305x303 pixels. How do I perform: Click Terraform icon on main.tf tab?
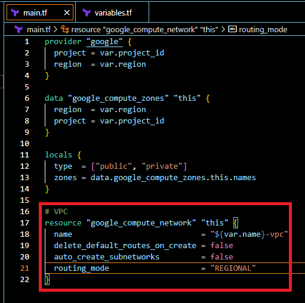(x=15, y=13)
